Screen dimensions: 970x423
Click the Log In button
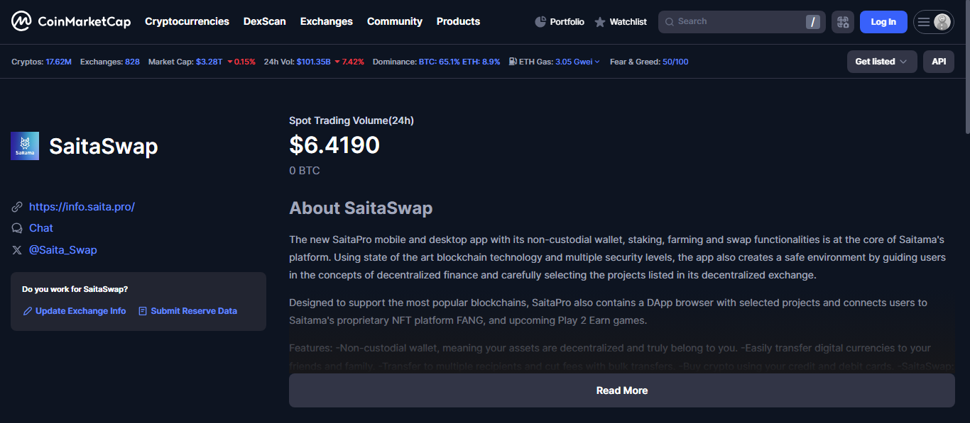(x=883, y=22)
